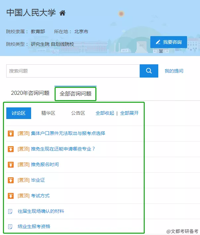The width and height of the screenshot is (200, 235).
Task: Click pin icon beside 考试方式
Action: [x=11, y=196]
